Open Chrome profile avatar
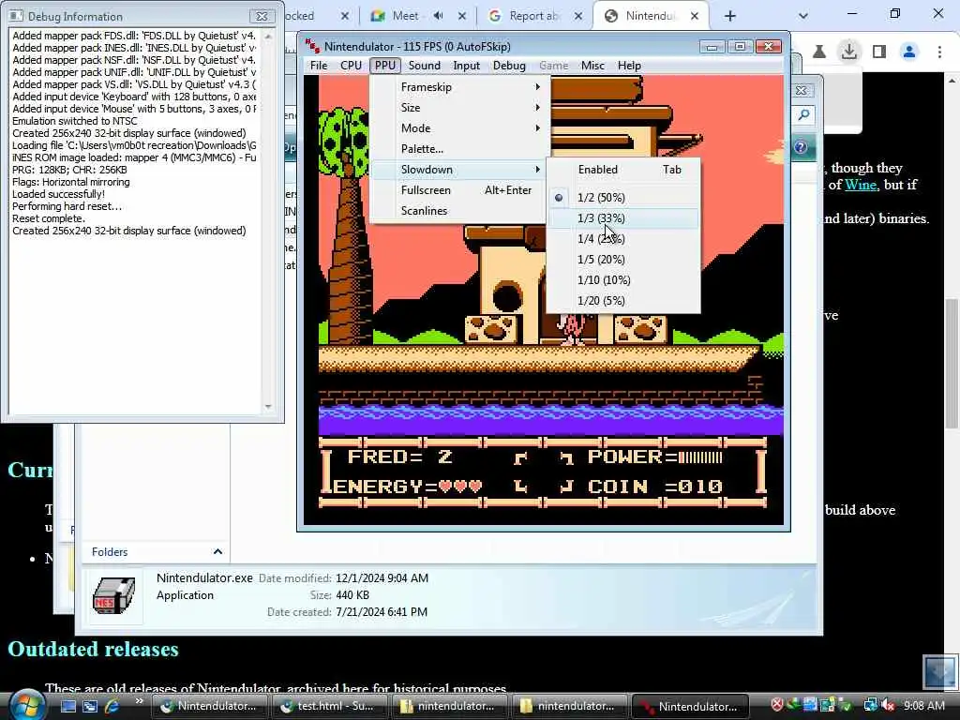 tap(909, 52)
